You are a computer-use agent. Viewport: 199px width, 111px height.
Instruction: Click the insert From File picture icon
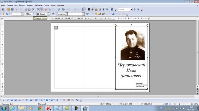pyautogui.click(x=69, y=100)
